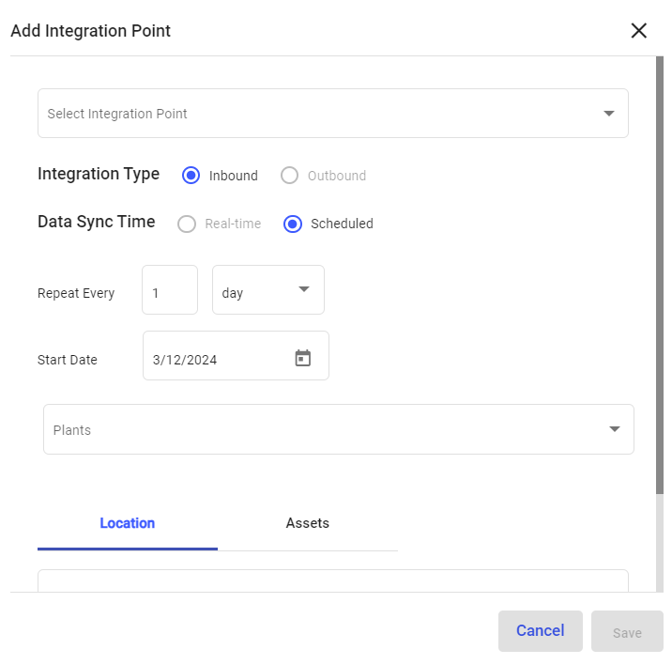Switch to the Location tab
Screen dimensions: 672x665
click(128, 523)
